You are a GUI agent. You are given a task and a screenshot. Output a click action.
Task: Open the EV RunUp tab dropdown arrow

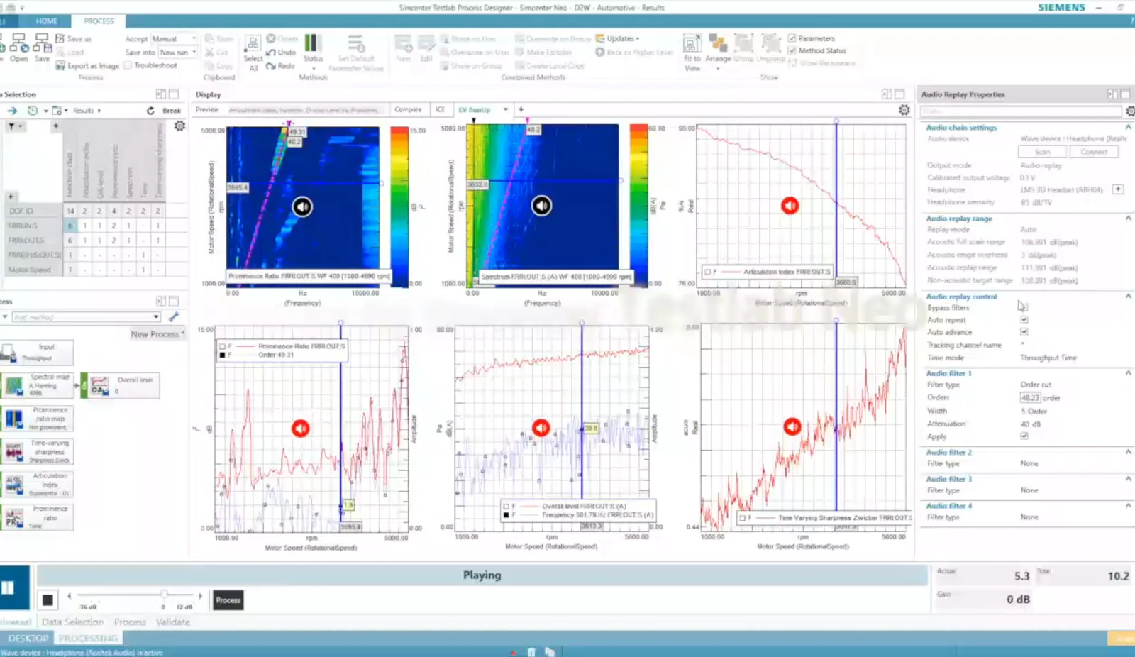pyautogui.click(x=506, y=110)
